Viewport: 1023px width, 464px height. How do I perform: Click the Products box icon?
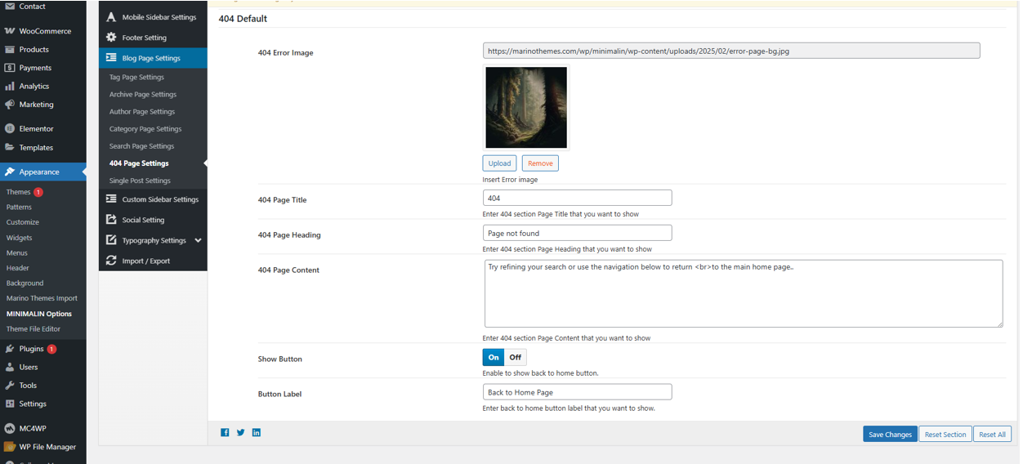10,50
